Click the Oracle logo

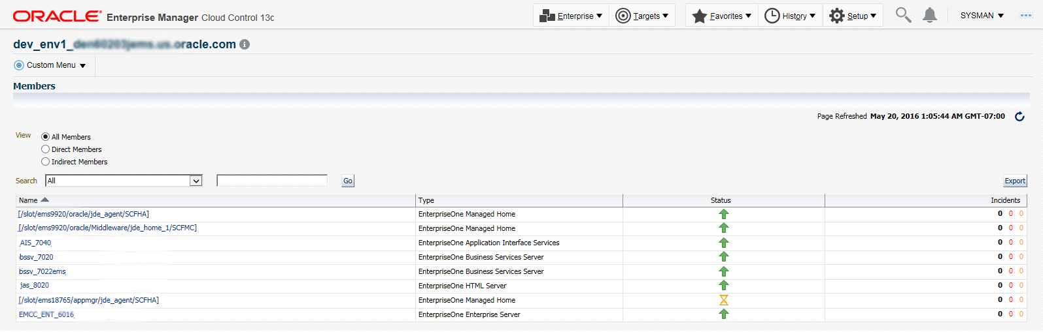pos(58,16)
